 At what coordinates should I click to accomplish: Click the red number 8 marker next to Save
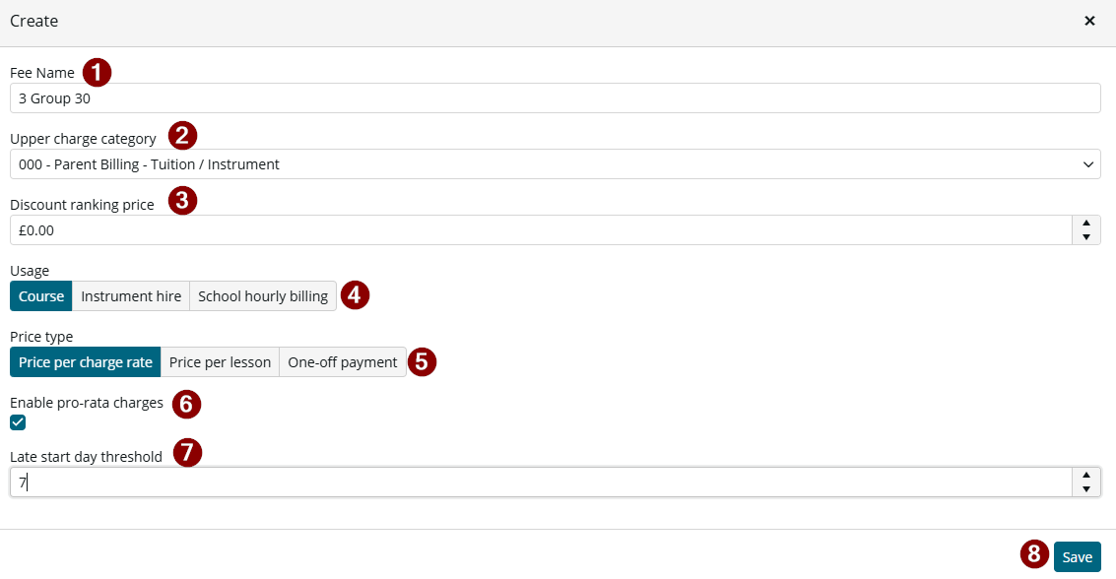click(1034, 554)
